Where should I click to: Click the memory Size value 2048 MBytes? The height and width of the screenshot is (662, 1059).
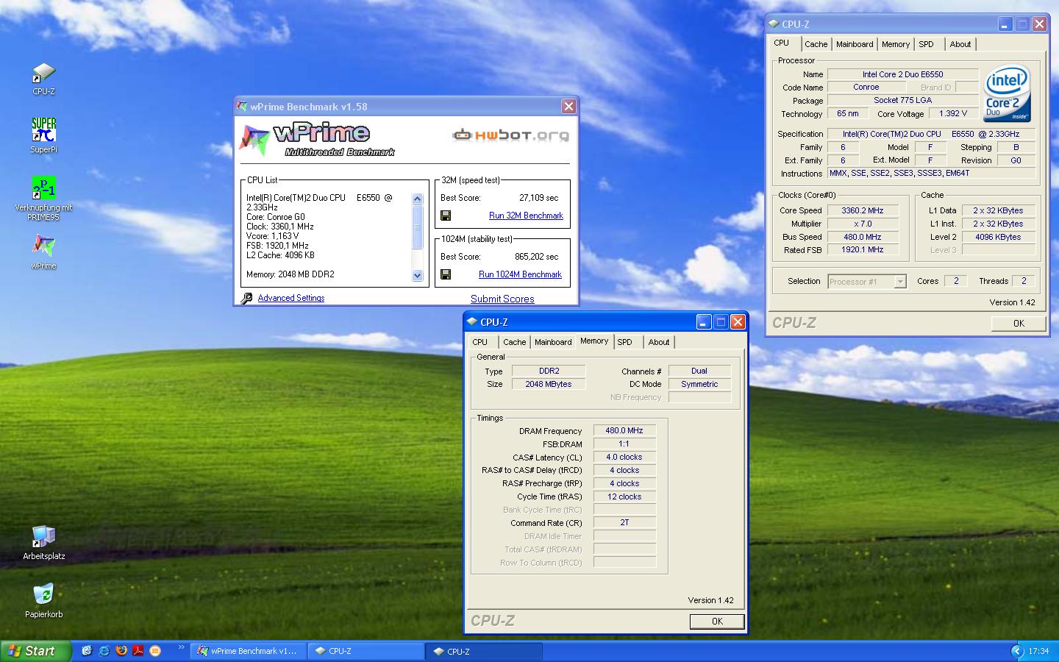click(x=549, y=384)
